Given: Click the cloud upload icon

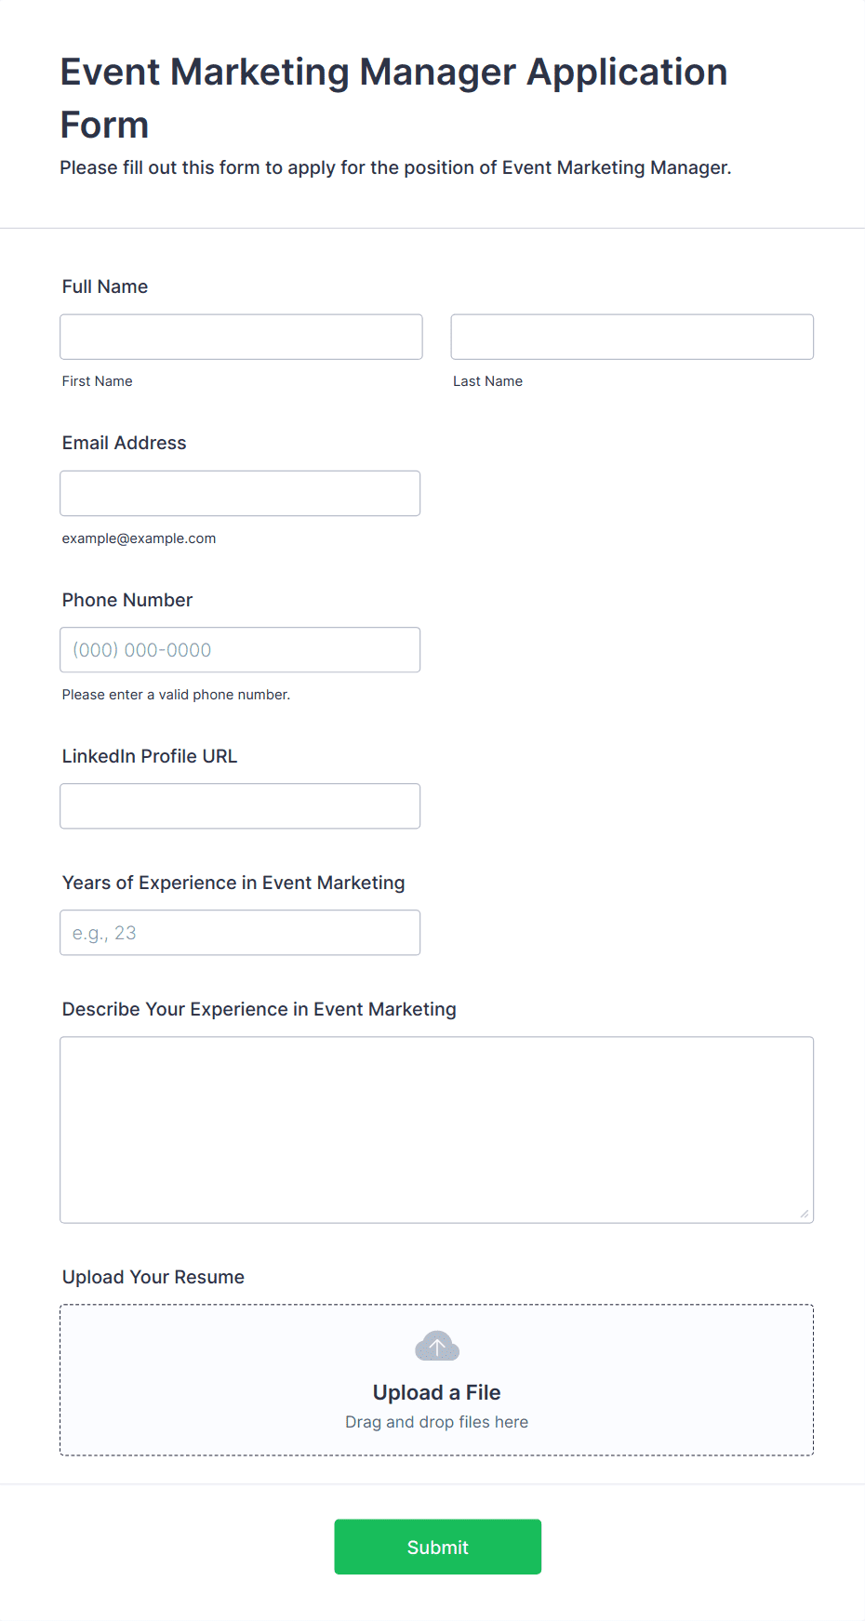Looking at the screenshot, I should tap(437, 1346).
